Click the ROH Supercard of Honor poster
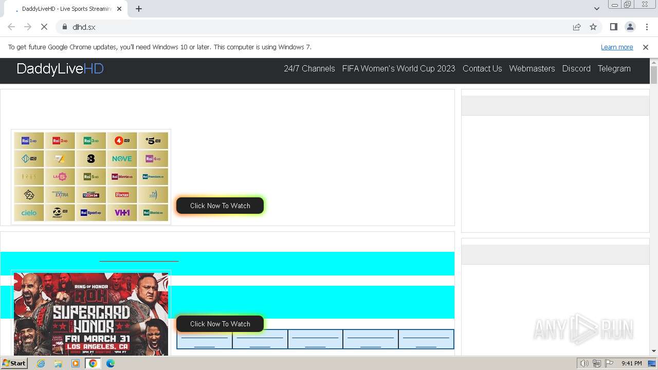 [x=91, y=313]
